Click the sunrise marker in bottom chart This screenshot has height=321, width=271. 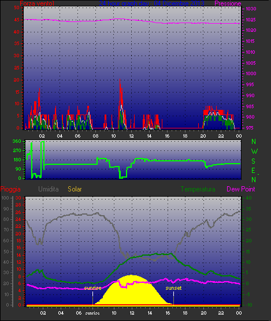click(x=92, y=288)
